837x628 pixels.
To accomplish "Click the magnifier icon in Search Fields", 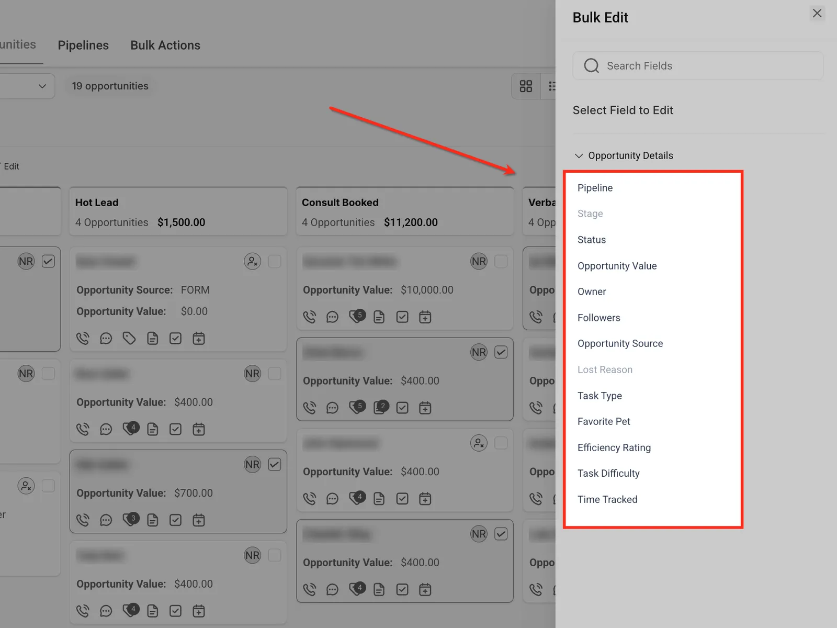I will coord(592,66).
